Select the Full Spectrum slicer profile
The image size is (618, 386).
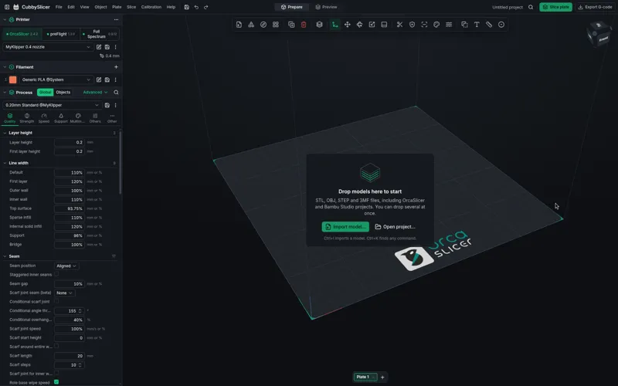(100, 34)
